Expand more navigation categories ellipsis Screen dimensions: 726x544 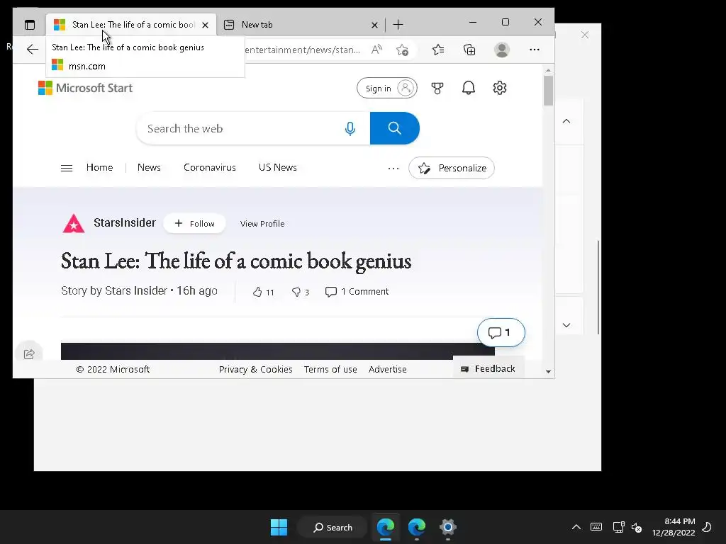pos(393,169)
